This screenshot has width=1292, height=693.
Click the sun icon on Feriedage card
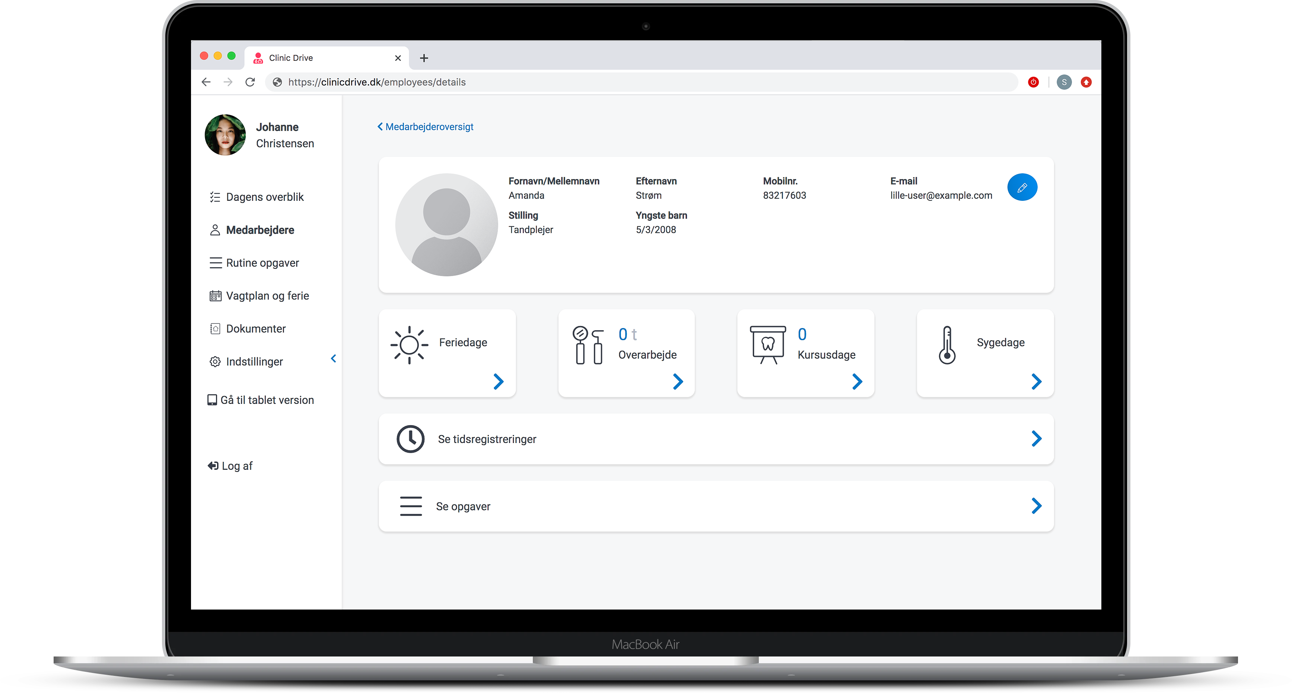[x=409, y=345]
